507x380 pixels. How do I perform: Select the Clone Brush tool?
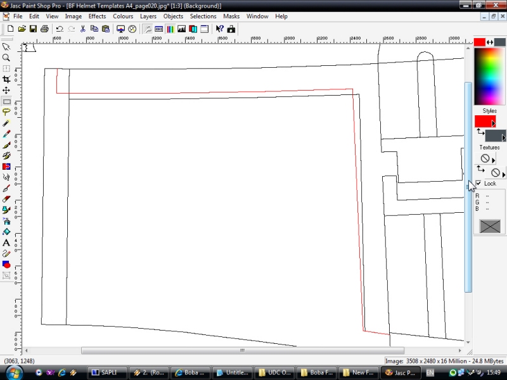[x=6, y=156]
